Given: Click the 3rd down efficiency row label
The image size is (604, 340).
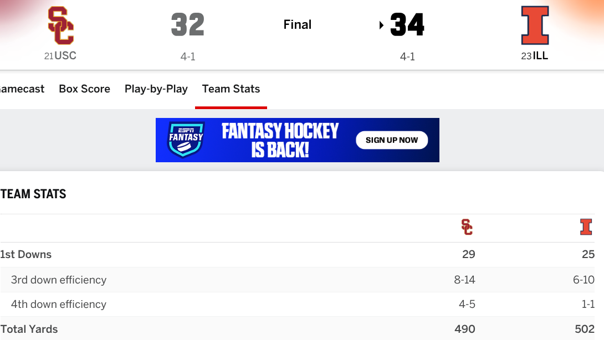Looking at the screenshot, I should click(59, 280).
